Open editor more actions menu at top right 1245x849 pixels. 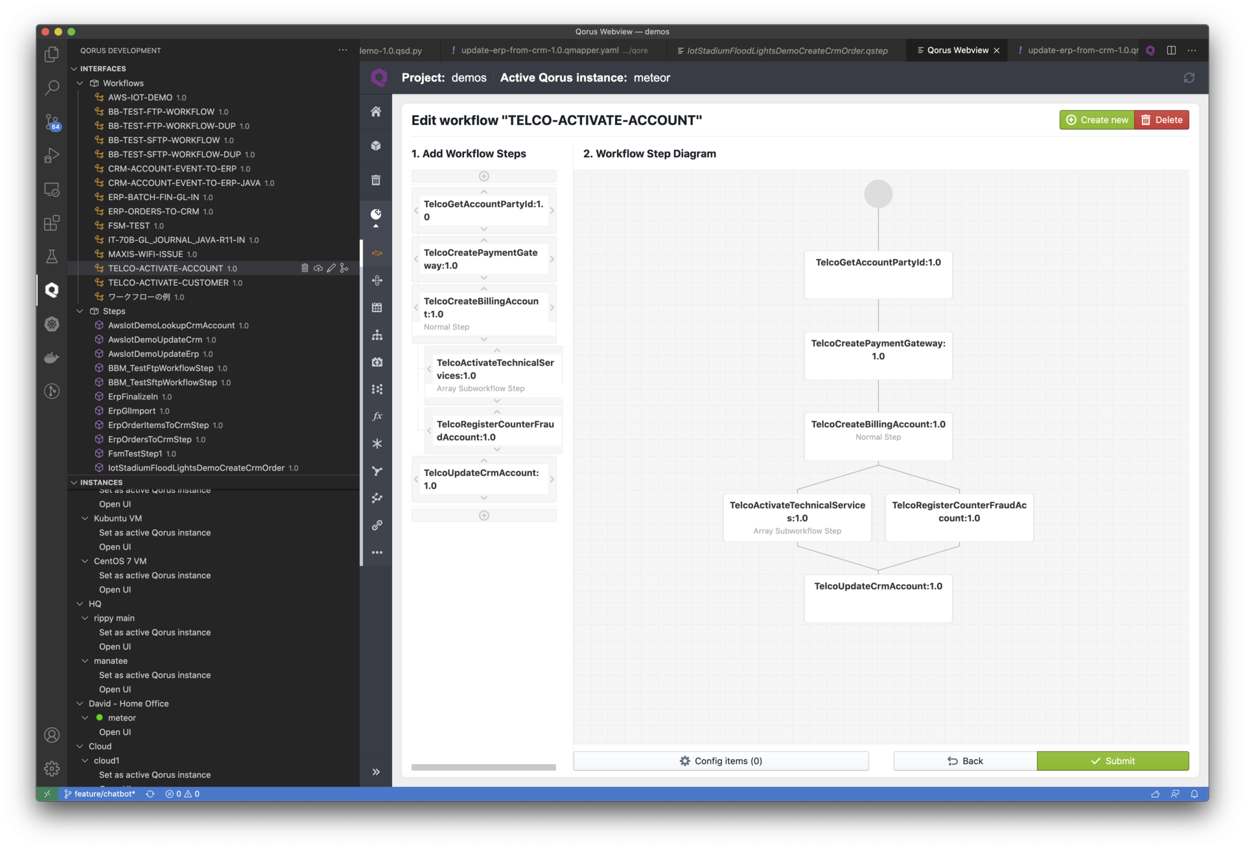1192,51
